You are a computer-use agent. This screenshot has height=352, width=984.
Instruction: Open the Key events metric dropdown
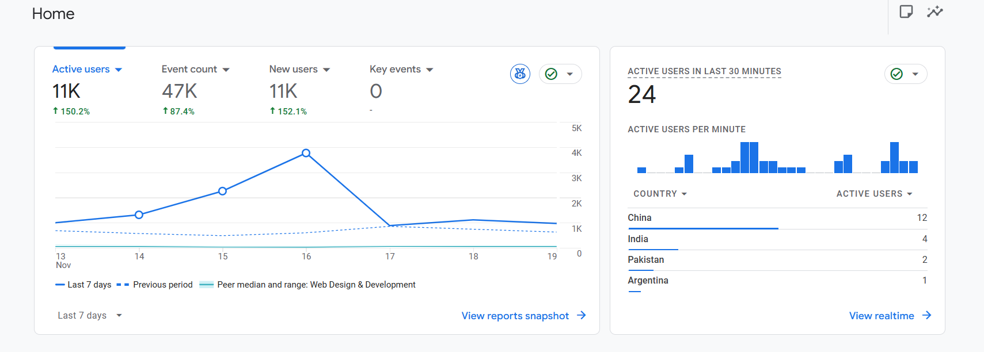[430, 70]
